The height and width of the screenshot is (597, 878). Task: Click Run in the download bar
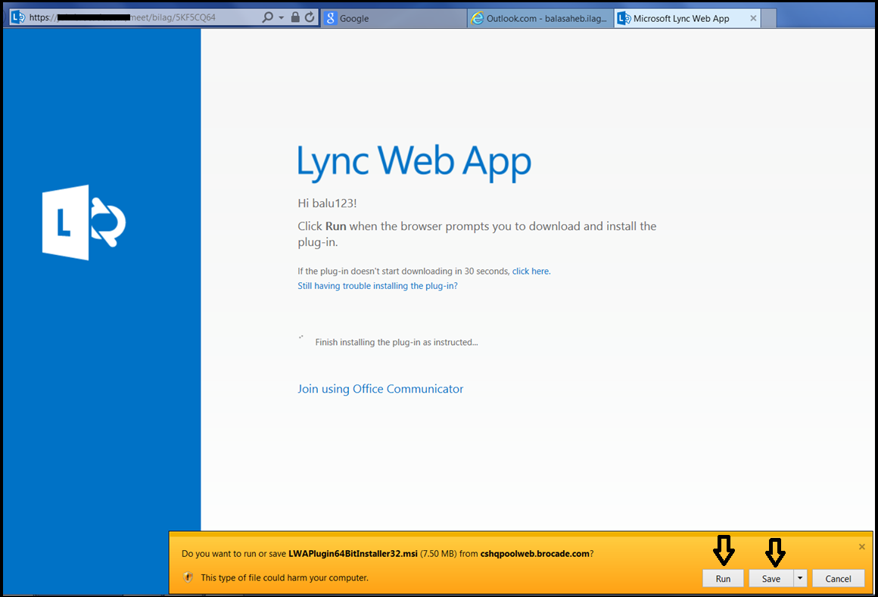(x=723, y=579)
